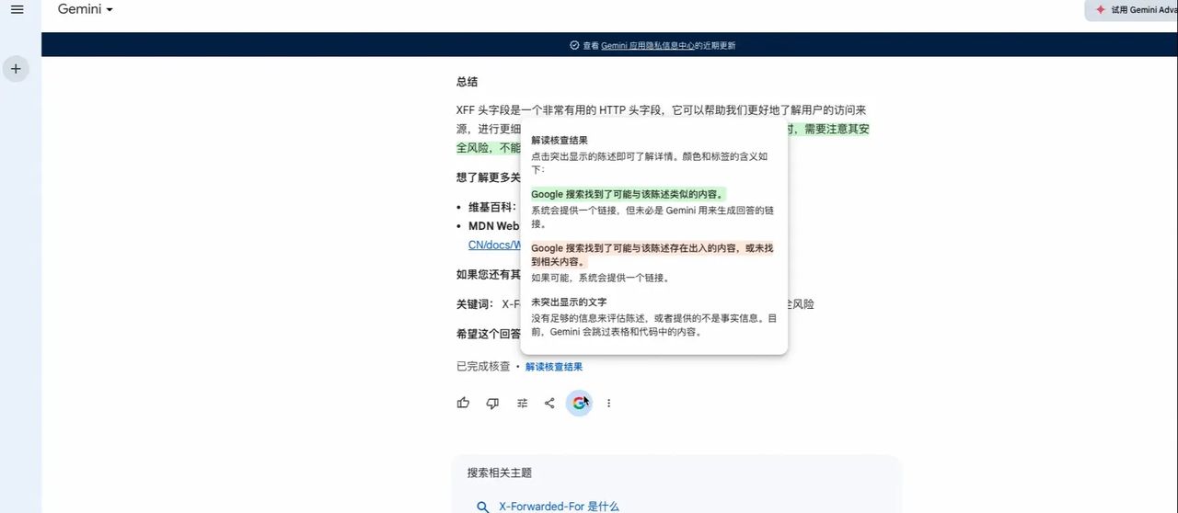Open the modify response tune icon
Image resolution: width=1178 pixels, height=513 pixels.
tap(522, 403)
